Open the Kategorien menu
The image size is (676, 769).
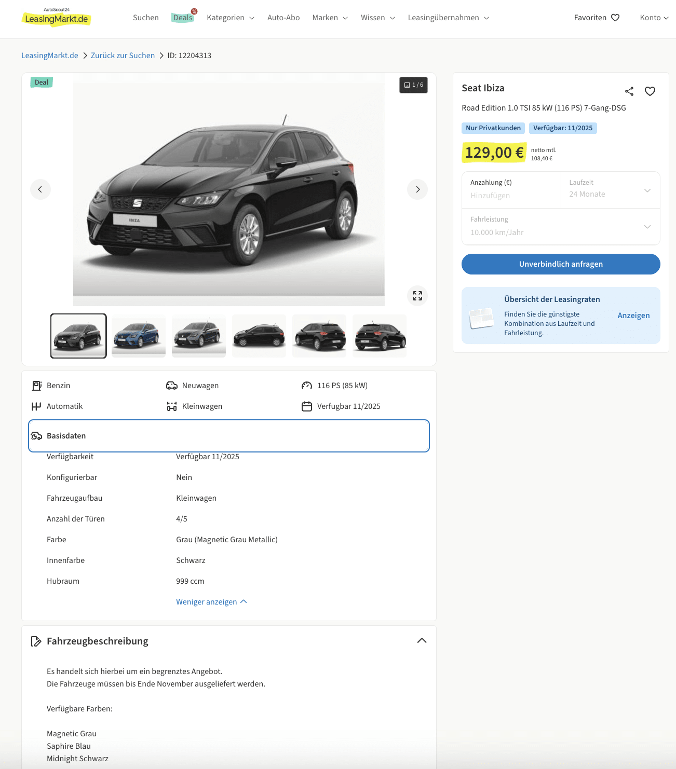(x=231, y=18)
